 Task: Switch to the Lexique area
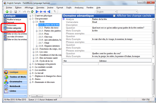(16, 72)
